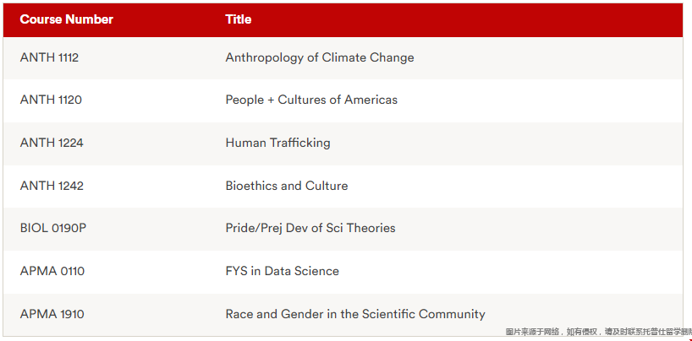Open People + Cultures of Americas title
The height and width of the screenshot is (341, 692).
tap(311, 100)
